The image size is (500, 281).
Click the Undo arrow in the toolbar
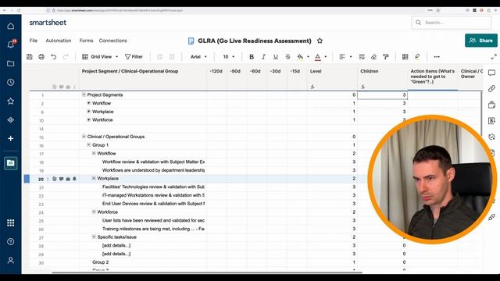coord(54,57)
